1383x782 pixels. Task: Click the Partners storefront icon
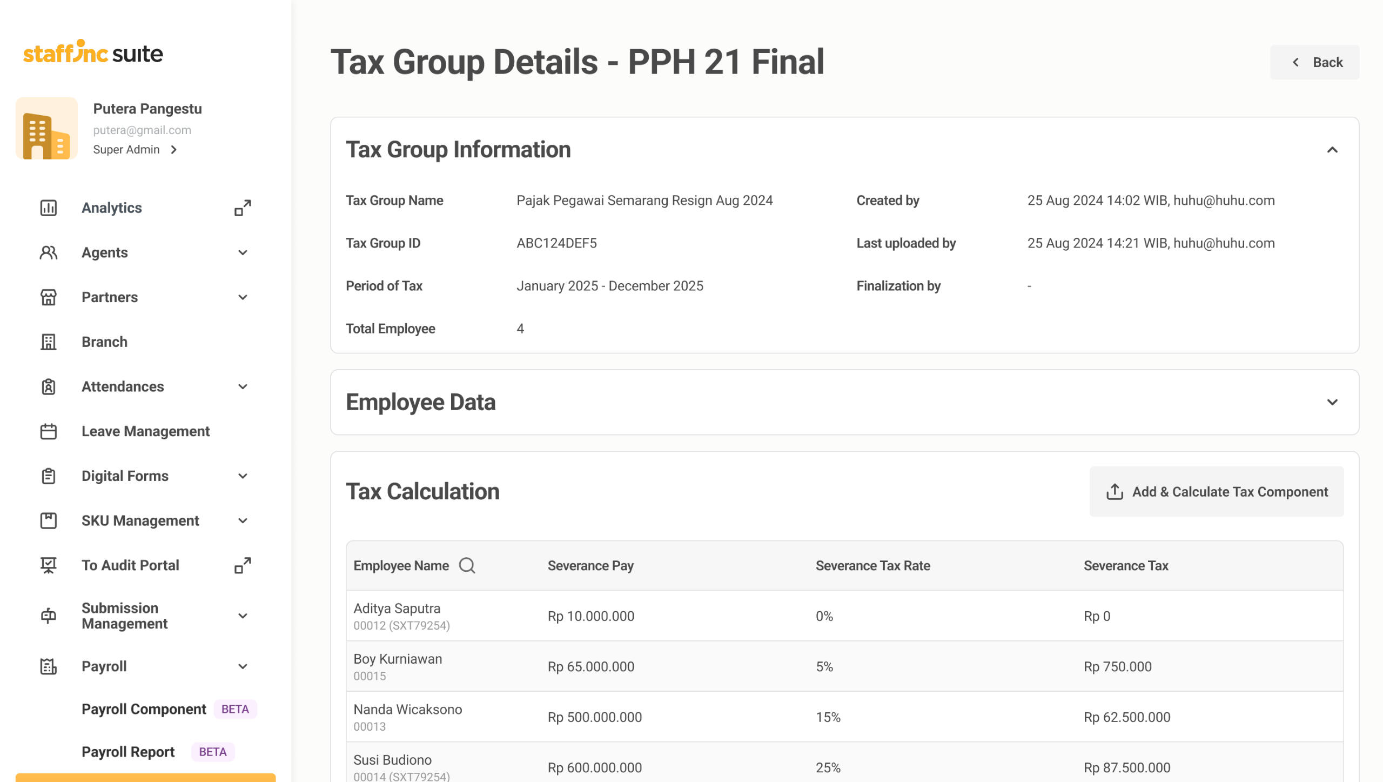click(49, 297)
